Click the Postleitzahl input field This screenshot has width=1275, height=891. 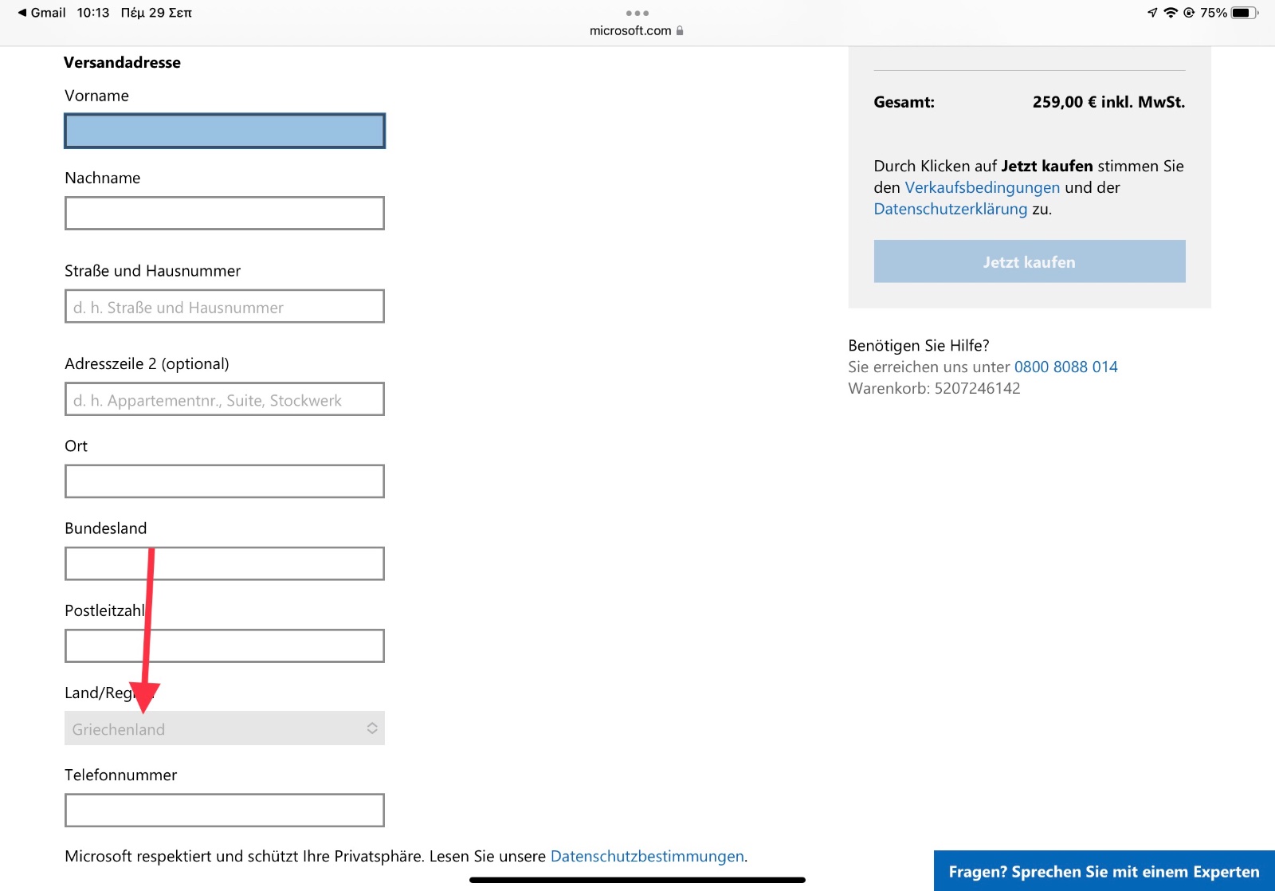(x=225, y=646)
